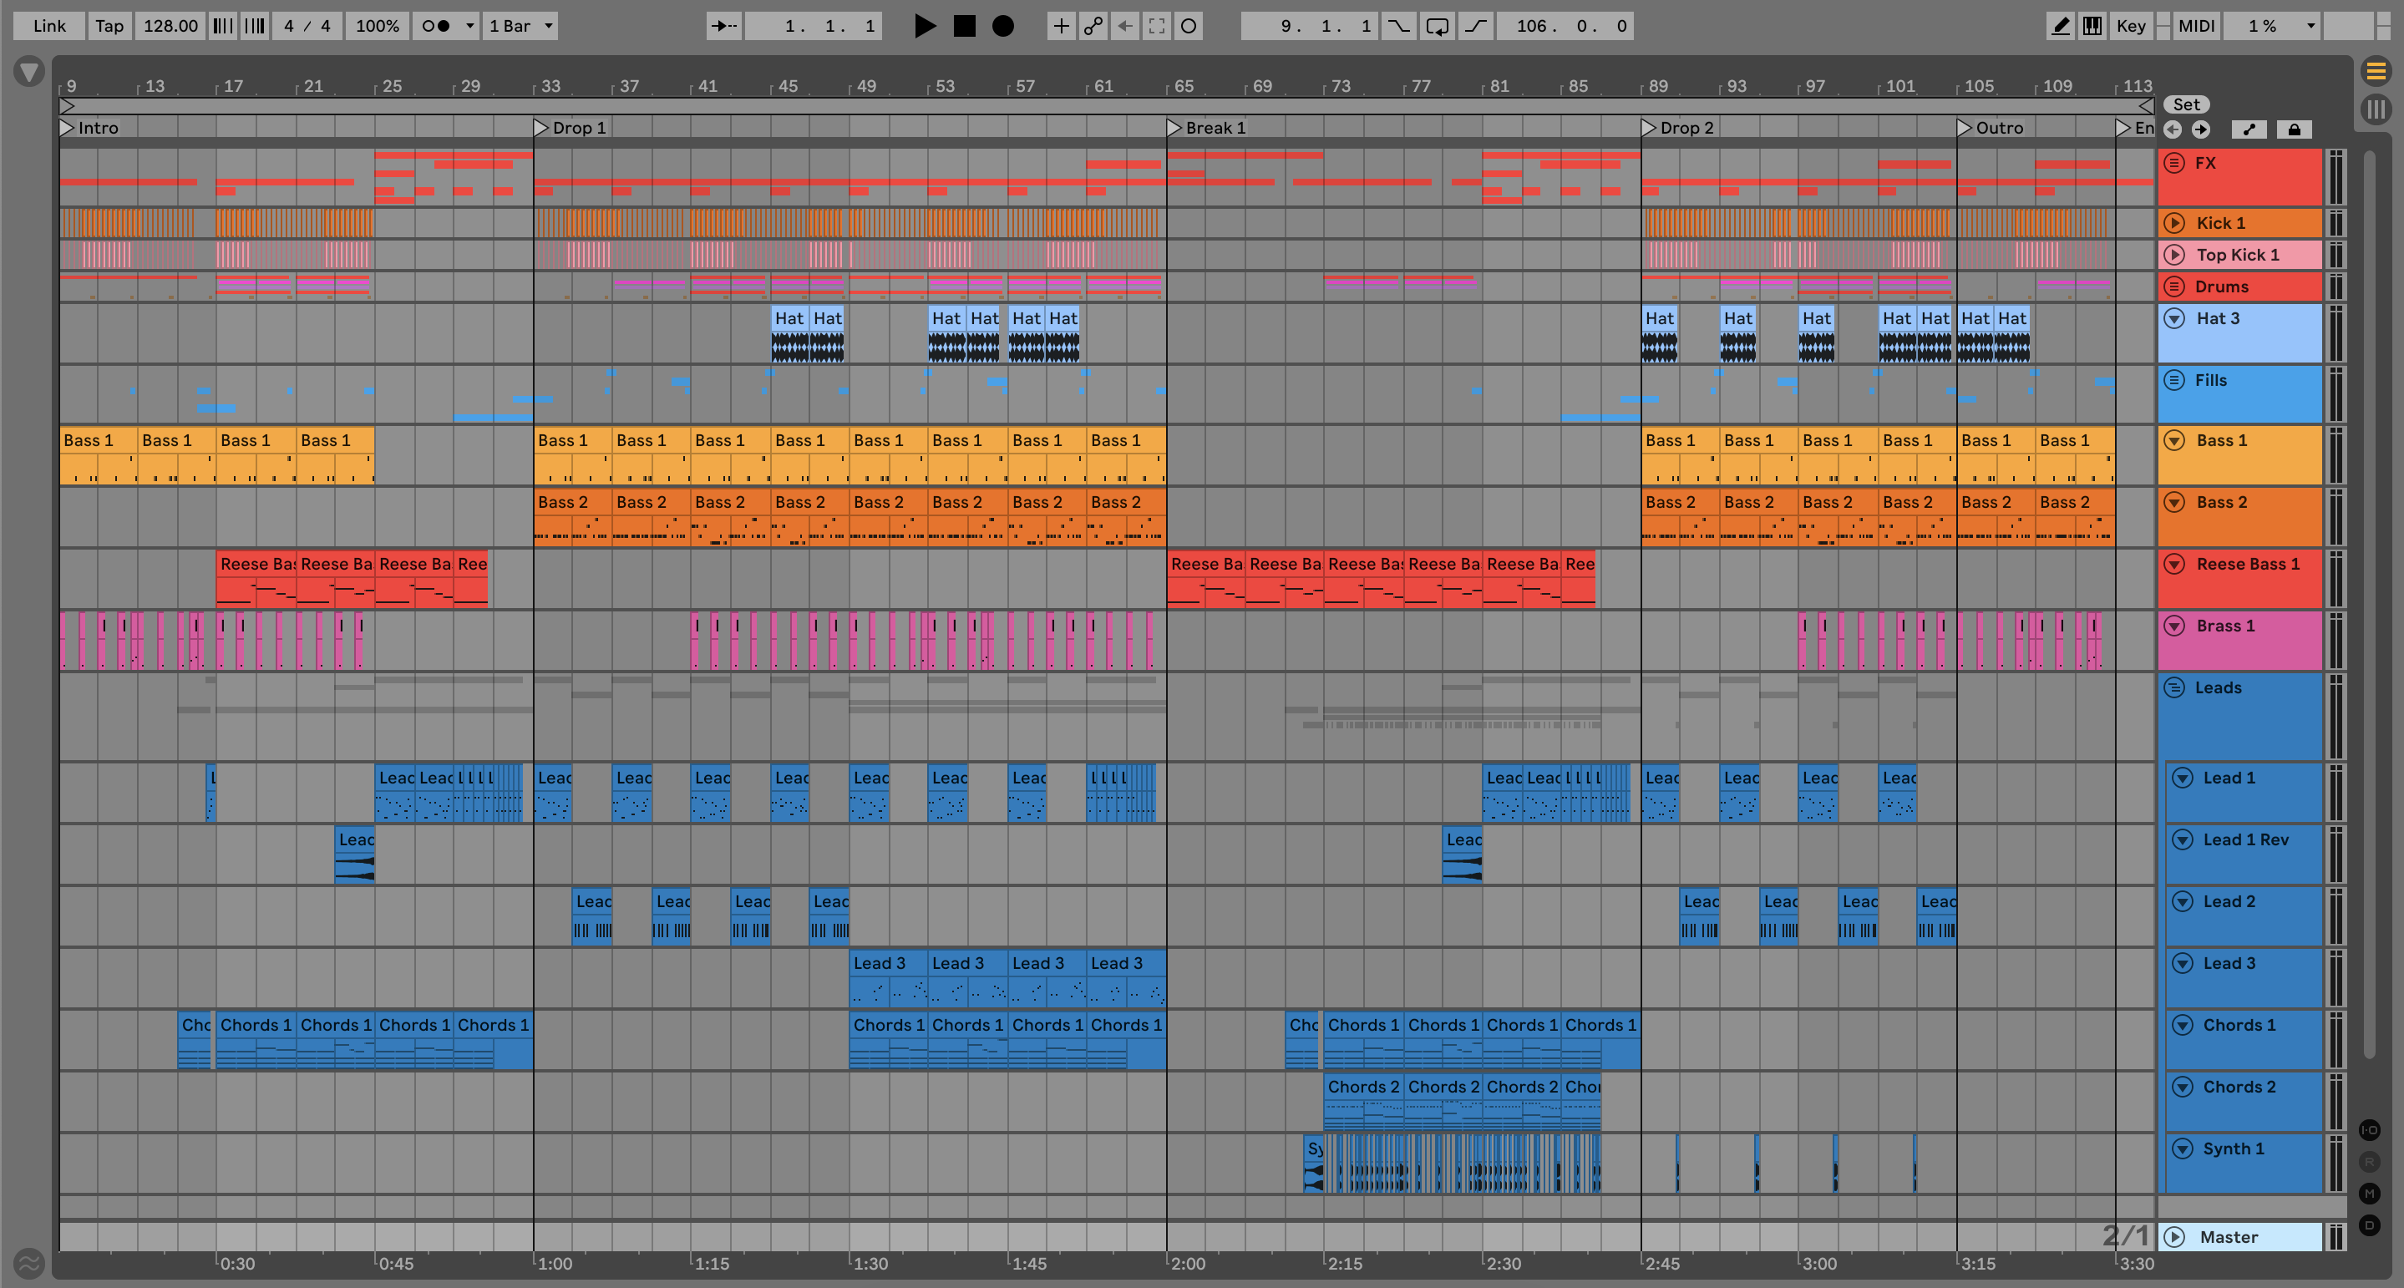The height and width of the screenshot is (1288, 2404).
Task: Collapse the Leads group track
Action: tap(2174, 688)
